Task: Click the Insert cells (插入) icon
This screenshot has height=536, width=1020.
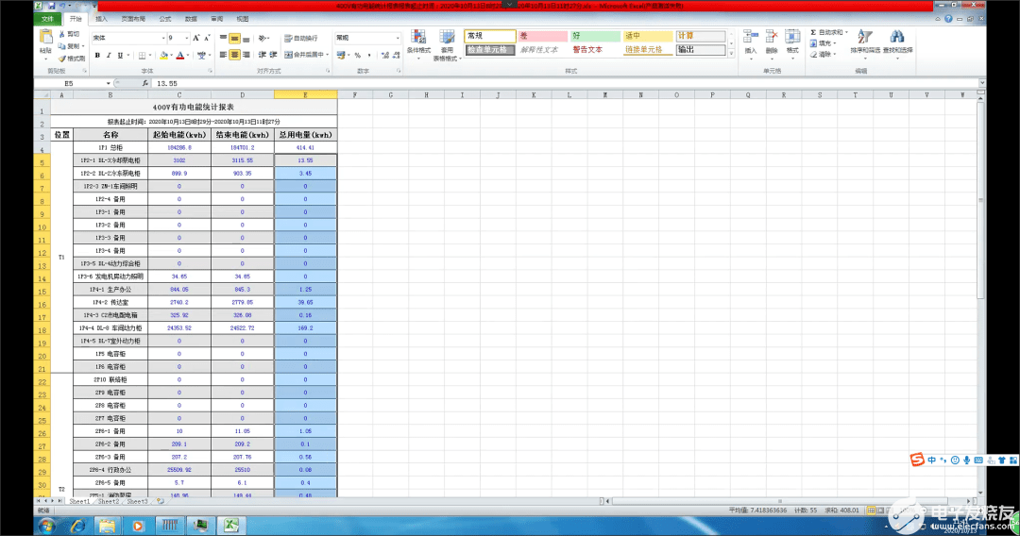Action: click(x=751, y=37)
